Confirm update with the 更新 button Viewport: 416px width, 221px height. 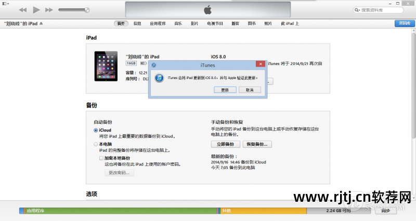click(225, 90)
